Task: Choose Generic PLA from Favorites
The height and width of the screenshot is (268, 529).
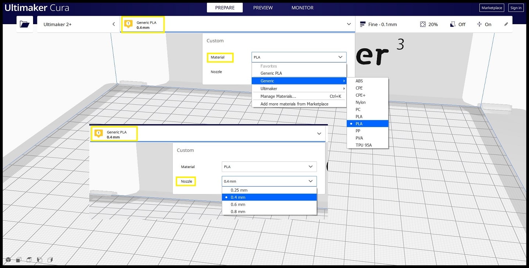Action: coord(299,73)
